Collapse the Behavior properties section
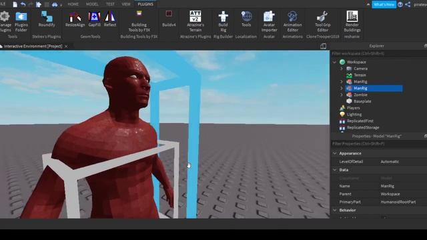The width and height of the screenshot is (427, 240). (x=335, y=210)
